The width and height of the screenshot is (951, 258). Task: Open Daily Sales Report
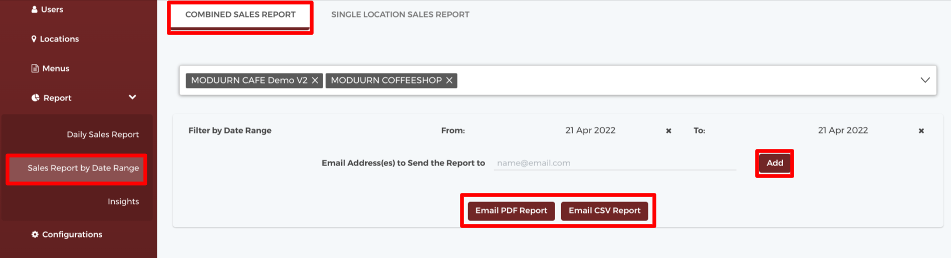103,134
